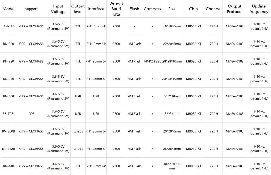Select the Update frequency column header
271x175 pixels.
259,9
